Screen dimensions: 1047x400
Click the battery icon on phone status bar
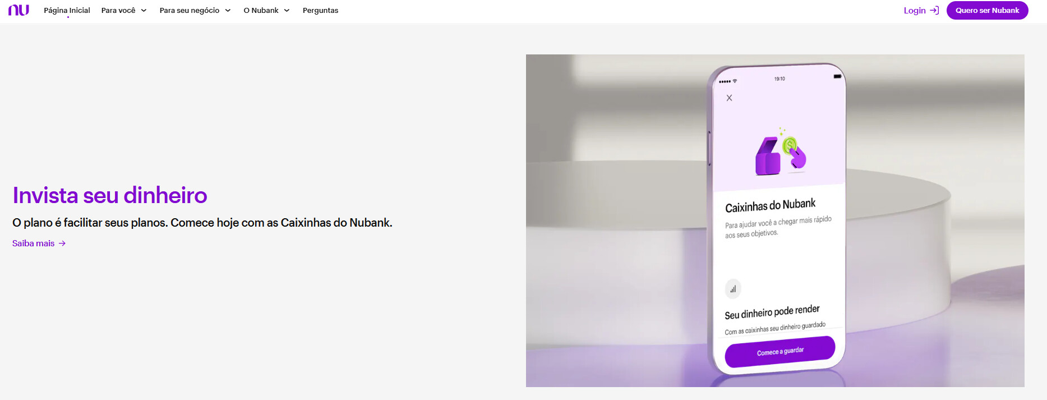pos(837,76)
